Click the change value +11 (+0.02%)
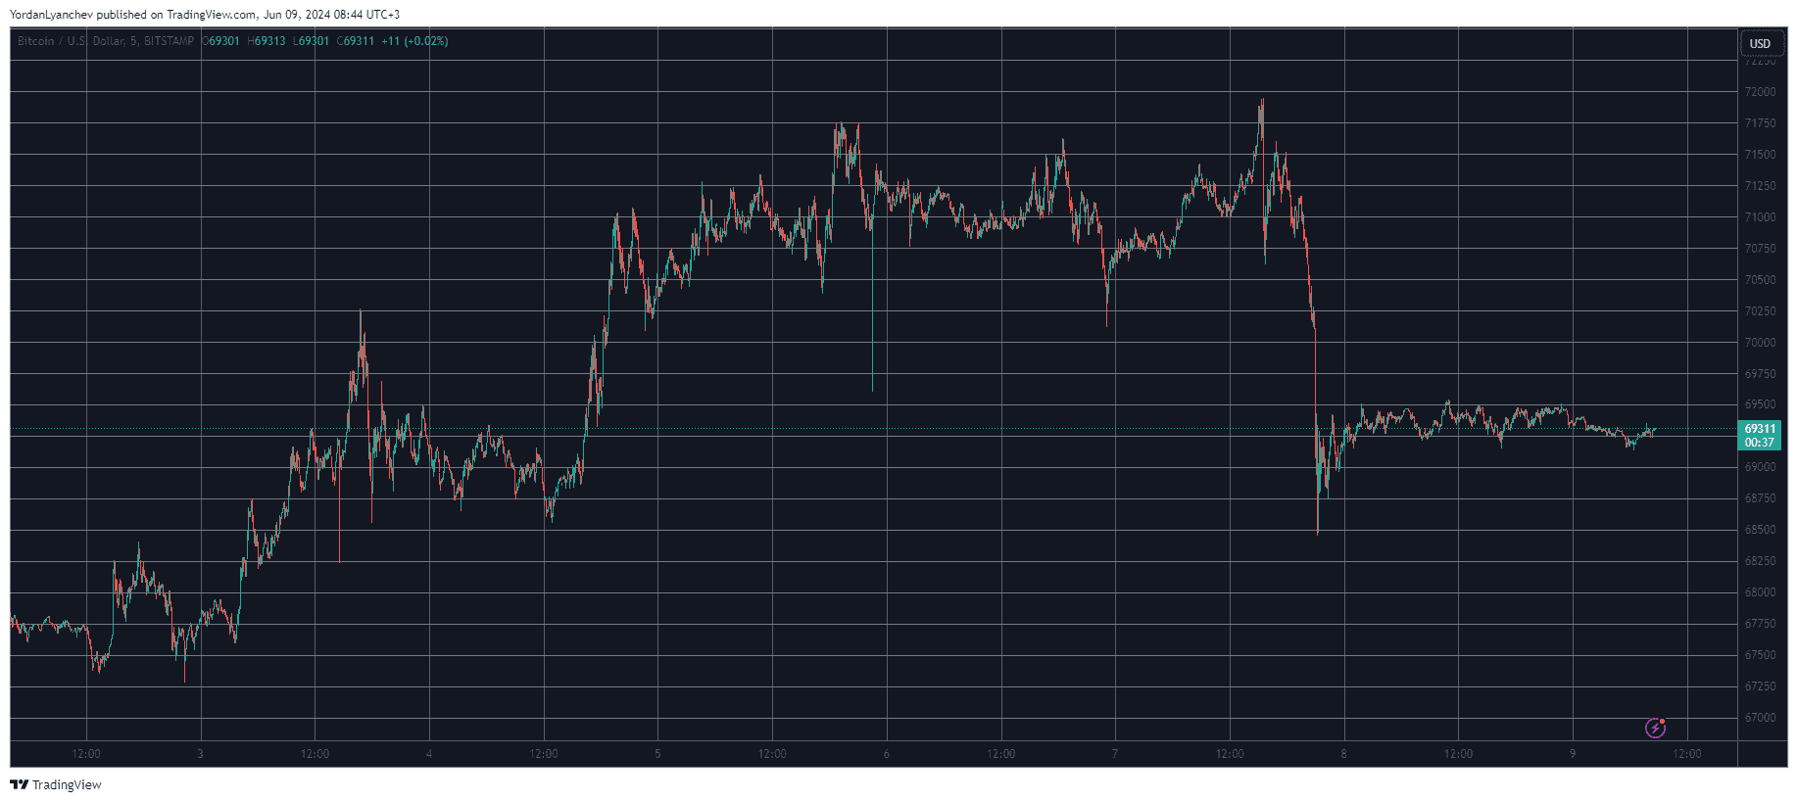This screenshot has width=1798, height=802. (x=414, y=41)
